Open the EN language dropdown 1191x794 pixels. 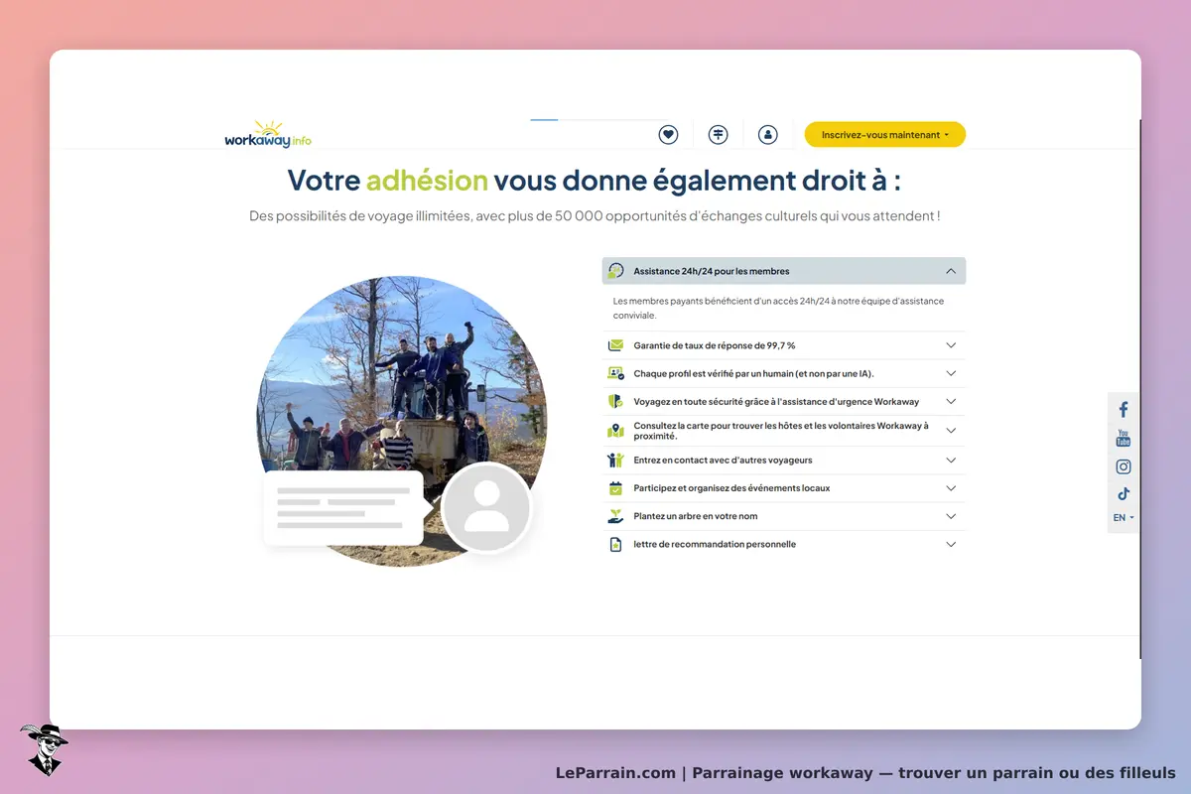pyautogui.click(x=1124, y=517)
